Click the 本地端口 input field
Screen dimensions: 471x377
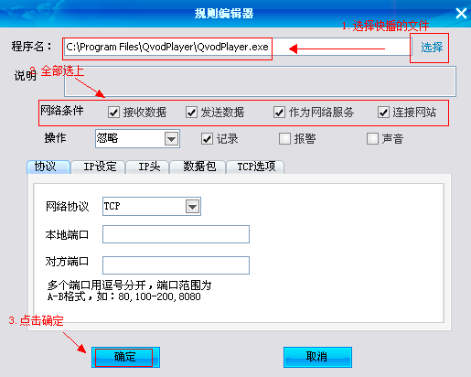click(176, 234)
